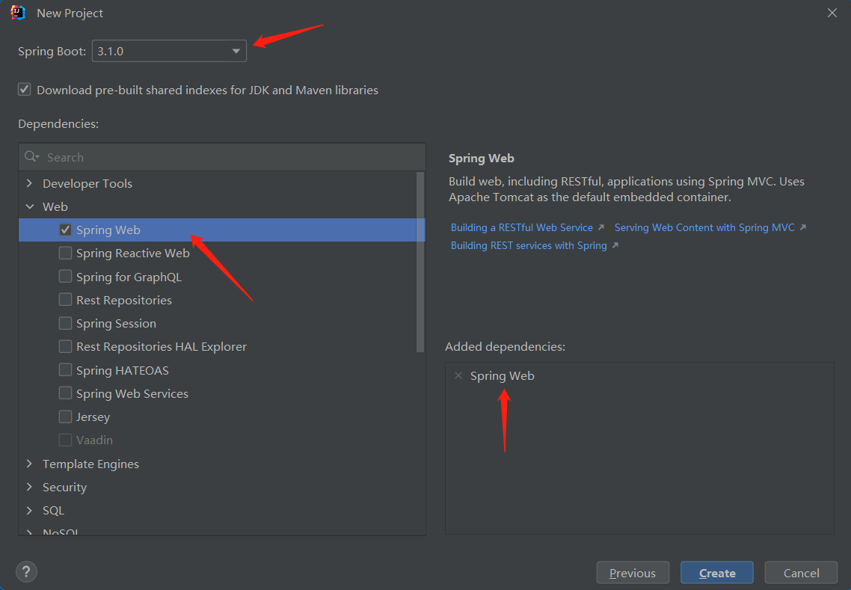Click the Create button
851x590 pixels.
pos(716,573)
